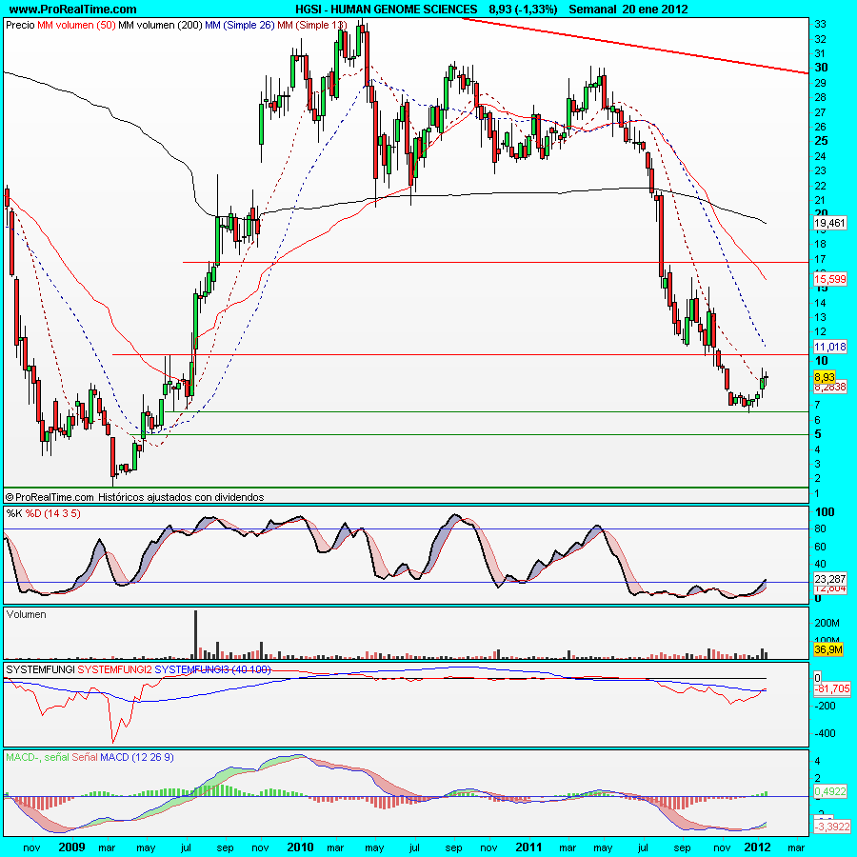Click the header quote 8,93 (-1,33%)
Viewport: 857px width, 857px height.
pos(523,10)
